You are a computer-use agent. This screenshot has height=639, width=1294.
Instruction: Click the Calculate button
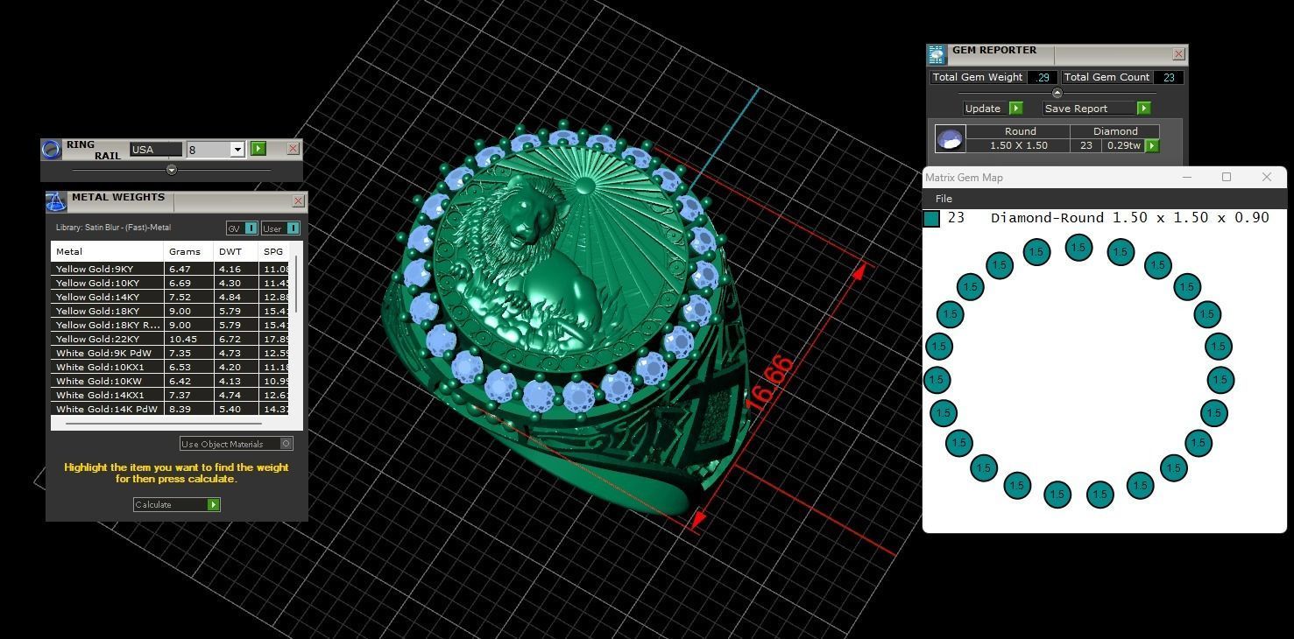click(176, 505)
